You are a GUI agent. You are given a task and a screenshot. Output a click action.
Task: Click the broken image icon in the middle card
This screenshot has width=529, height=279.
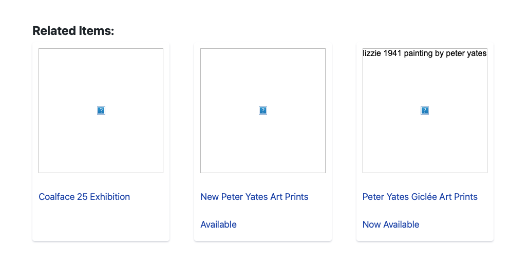click(263, 110)
